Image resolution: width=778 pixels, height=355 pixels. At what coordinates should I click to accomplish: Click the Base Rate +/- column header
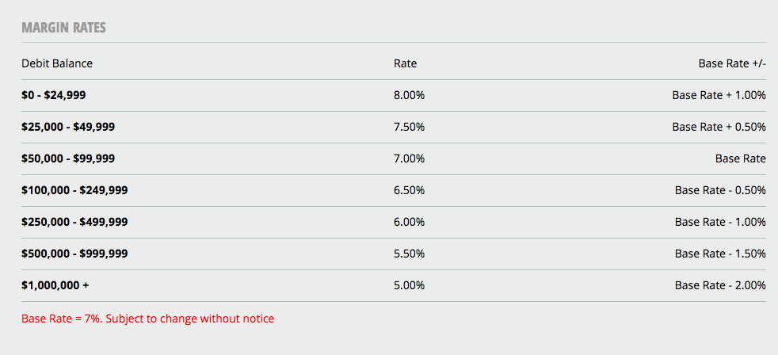pos(732,63)
